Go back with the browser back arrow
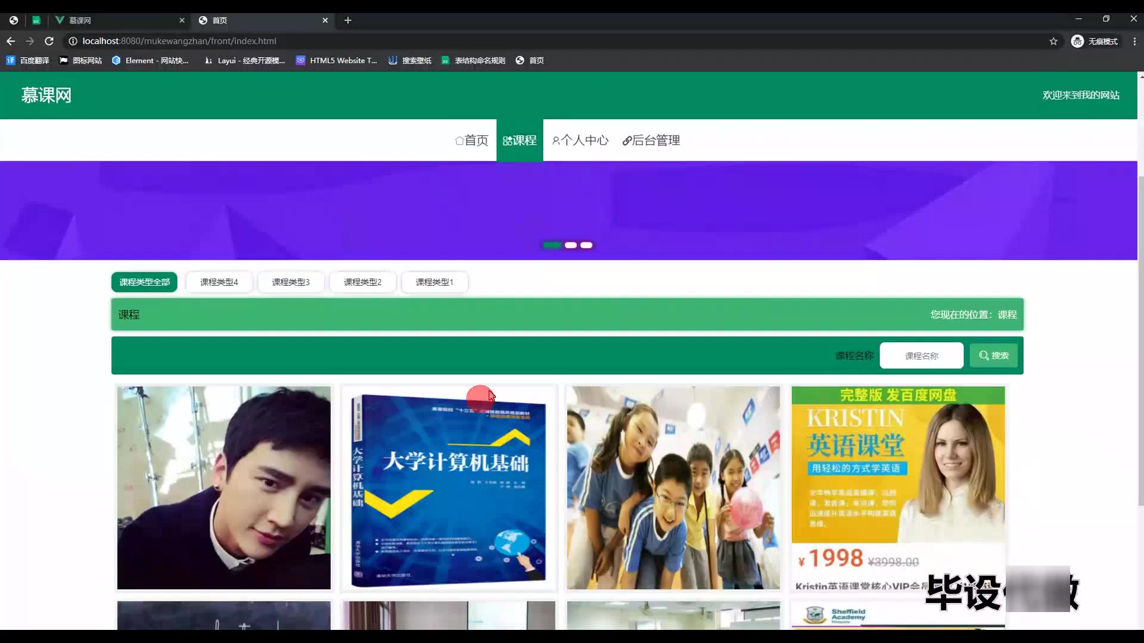This screenshot has height=643, width=1144. coord(11,41)
